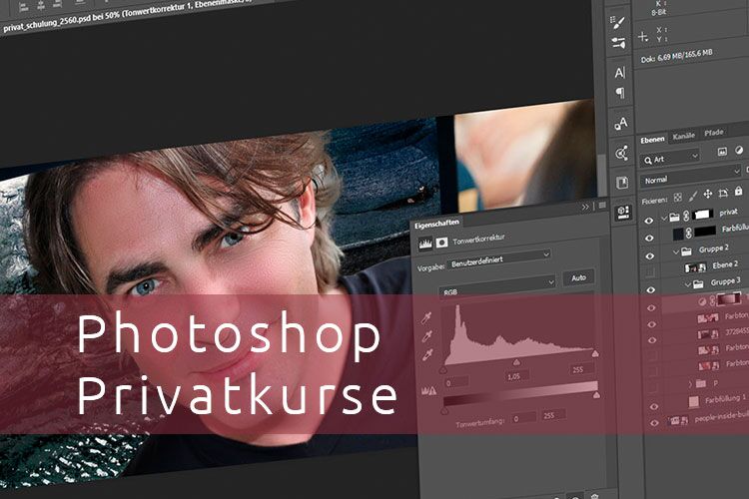Click the Tonwertumfang 0 output field
The image size is (749, 499).
tap(522, 419)
